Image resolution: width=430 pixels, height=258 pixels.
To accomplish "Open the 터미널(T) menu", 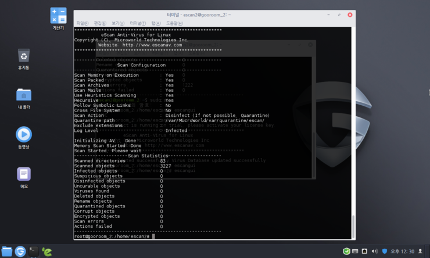I will click(138, 23).
